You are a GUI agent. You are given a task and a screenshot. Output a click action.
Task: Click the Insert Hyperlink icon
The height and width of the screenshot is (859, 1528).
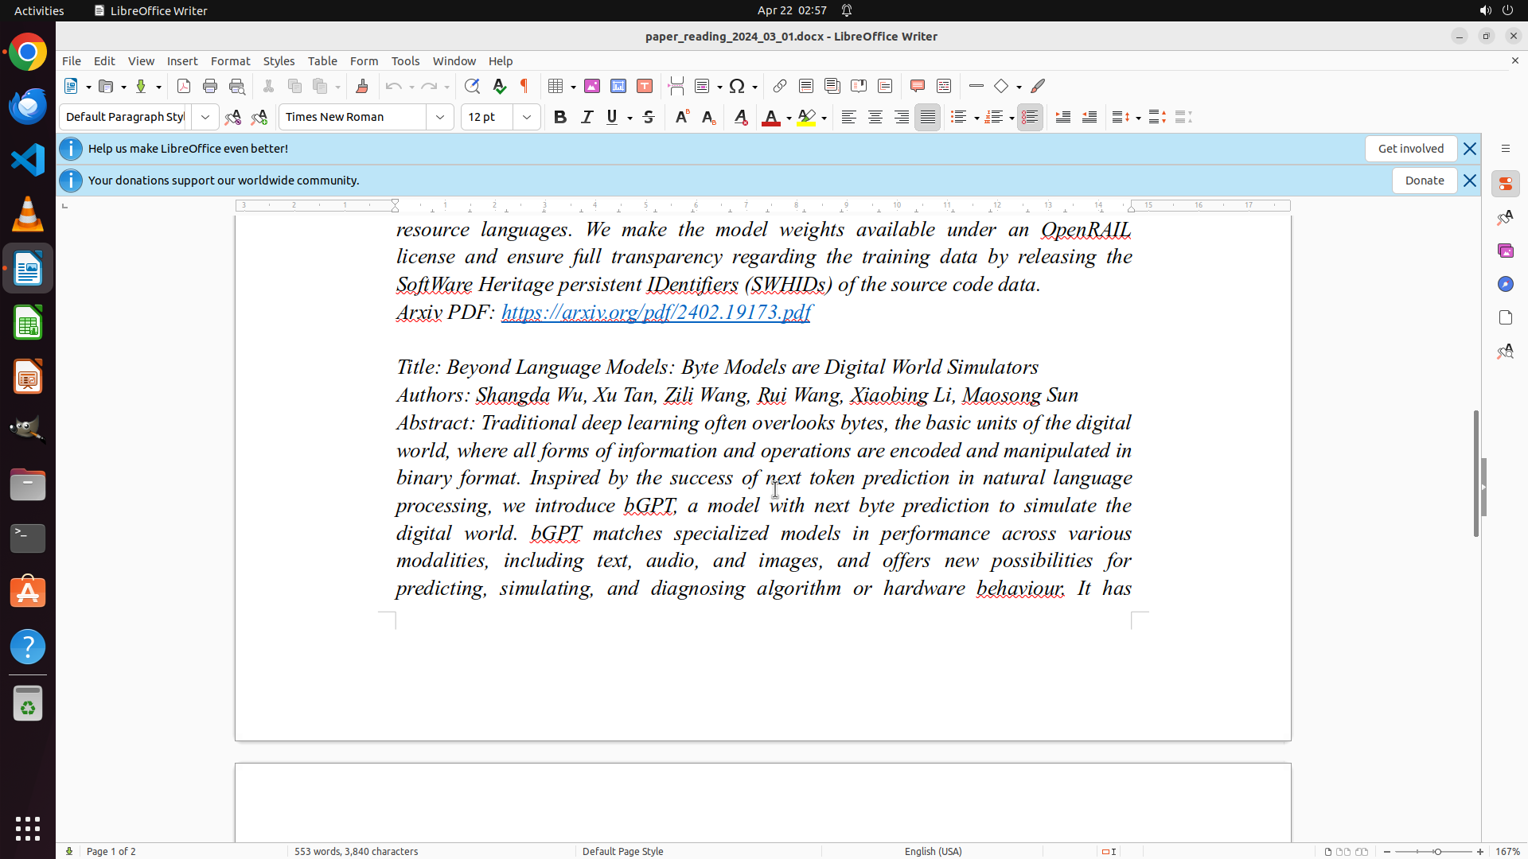click(780, 86)
